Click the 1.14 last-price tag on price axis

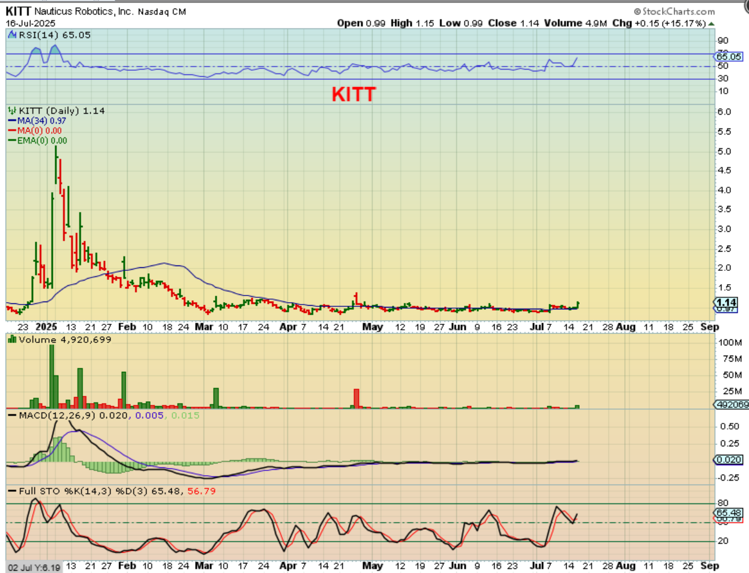[726, 302]
